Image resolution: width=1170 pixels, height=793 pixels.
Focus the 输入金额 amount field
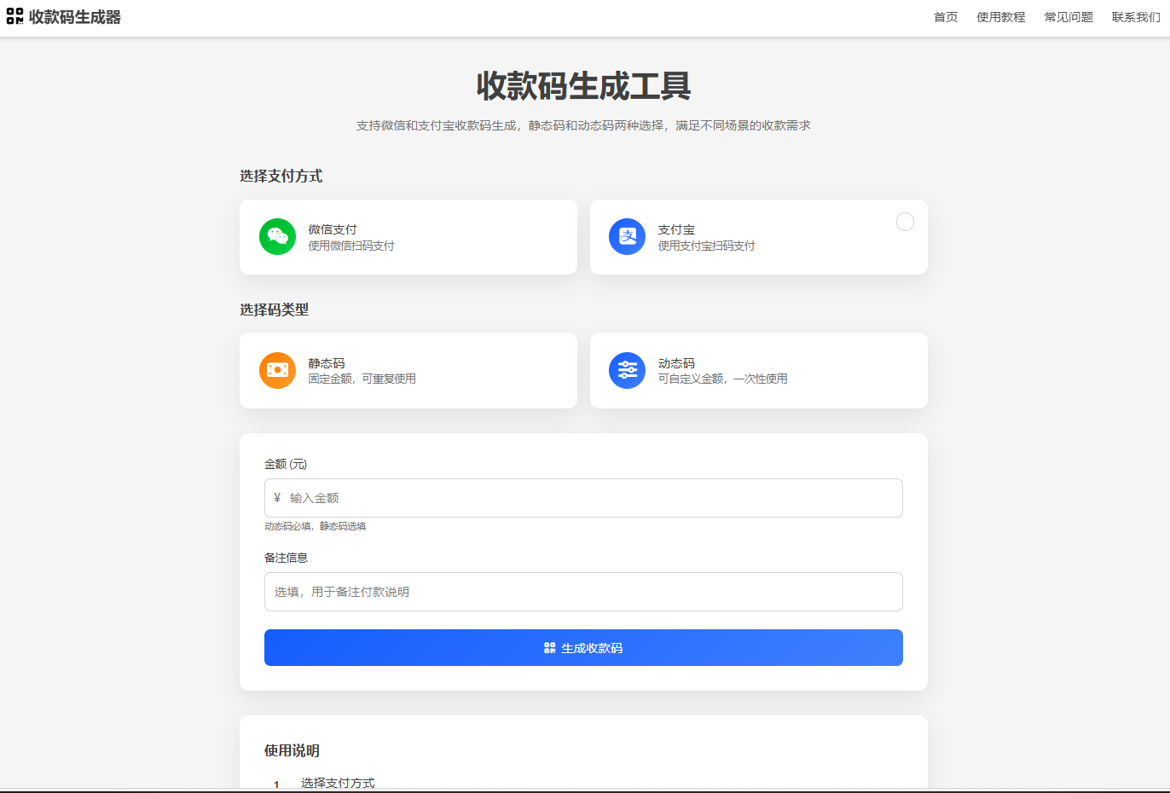(583, 498)
